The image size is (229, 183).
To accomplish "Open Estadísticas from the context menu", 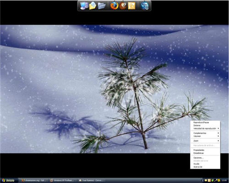I will pyautogui.click(x=205, y=153).
